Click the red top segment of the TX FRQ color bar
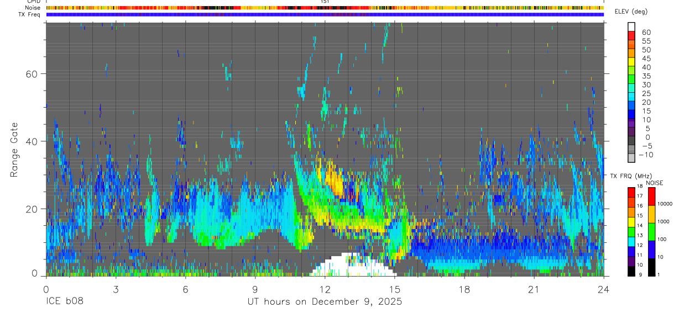The image size is (679, 313). [631, 193]
